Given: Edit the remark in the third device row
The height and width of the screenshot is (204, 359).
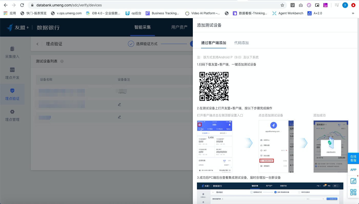Looking at the screenshot, I should tap(119, 117).
